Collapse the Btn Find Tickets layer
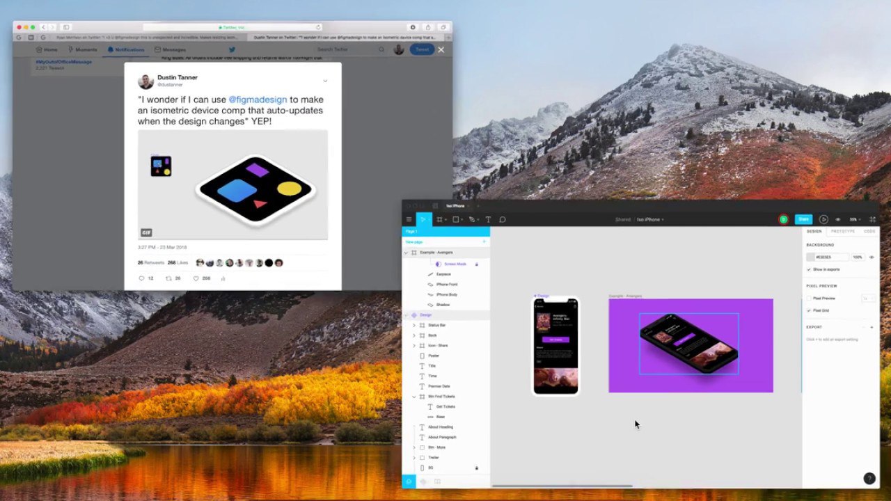The height and width of the screenshot is (501, 891). tap(414, 397)
